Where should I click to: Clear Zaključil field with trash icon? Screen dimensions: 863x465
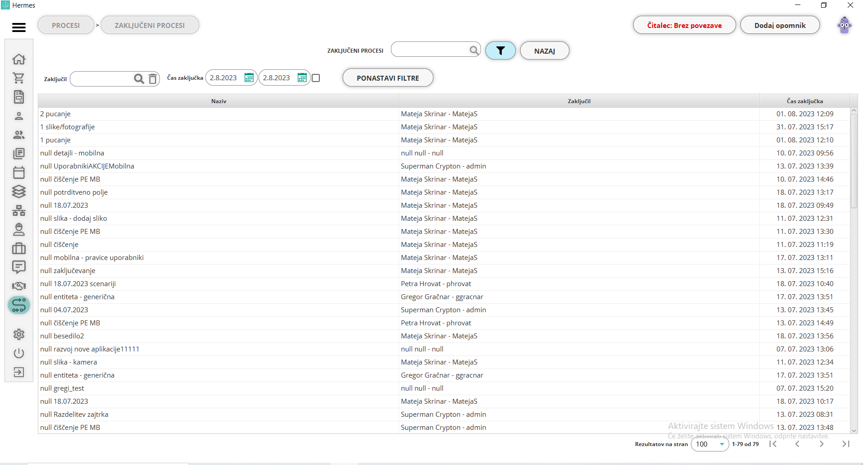point(153,79)
